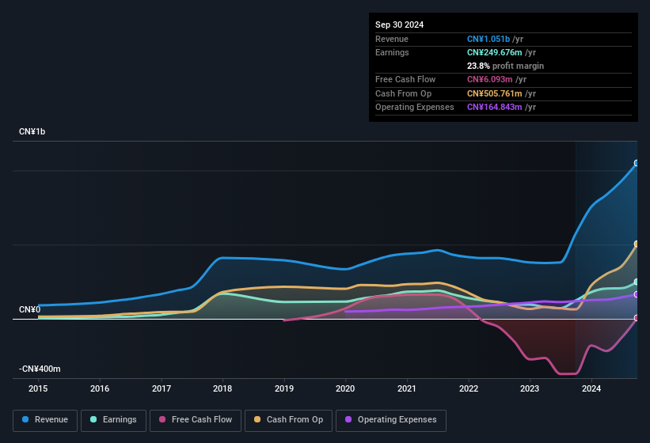
Task: Click the Earnings line endpoint marker
Action: point(637,282)
